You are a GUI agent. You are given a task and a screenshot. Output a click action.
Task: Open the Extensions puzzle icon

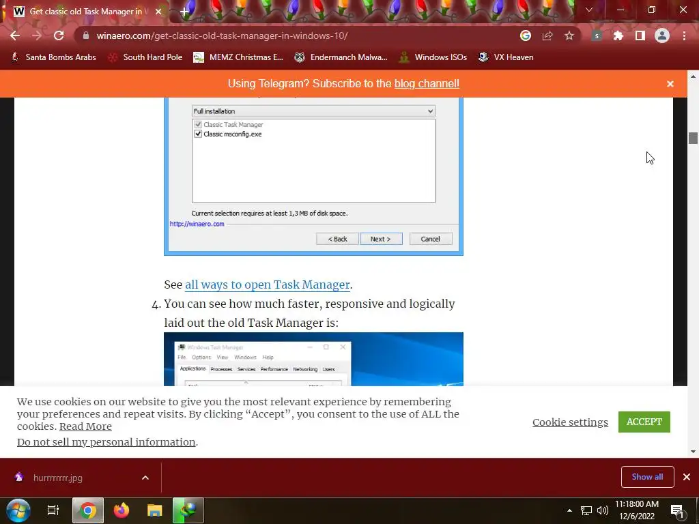click(618, 35)
